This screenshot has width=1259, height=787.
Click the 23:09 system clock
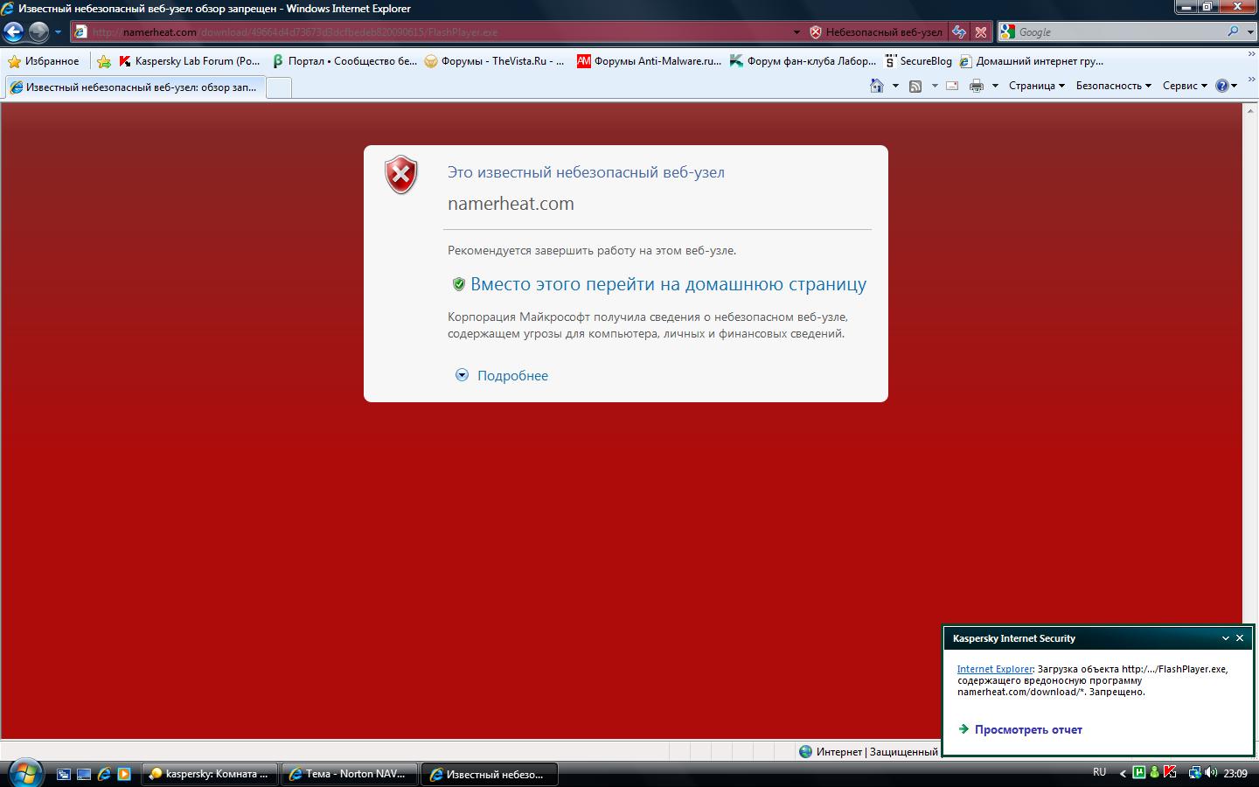point(1235,773)
